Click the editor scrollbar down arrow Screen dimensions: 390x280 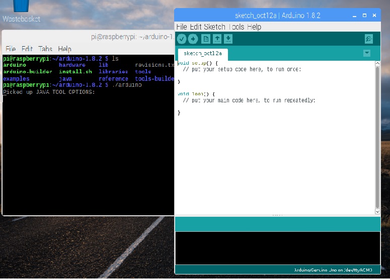pos(377,212)
